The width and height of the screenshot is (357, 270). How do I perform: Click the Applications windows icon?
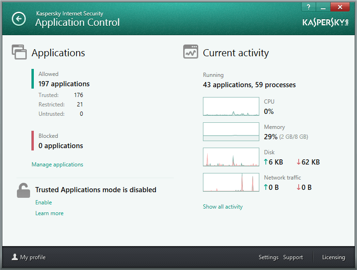tap(19, 52)
